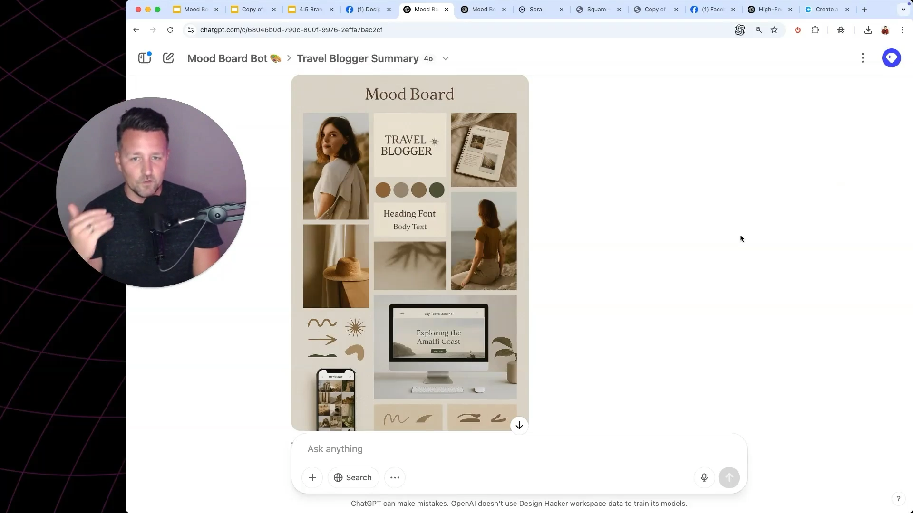Open the tab list dropdown arrow
Image resolution: width=913 pixels, height=513 pixels.
(903, 9)
